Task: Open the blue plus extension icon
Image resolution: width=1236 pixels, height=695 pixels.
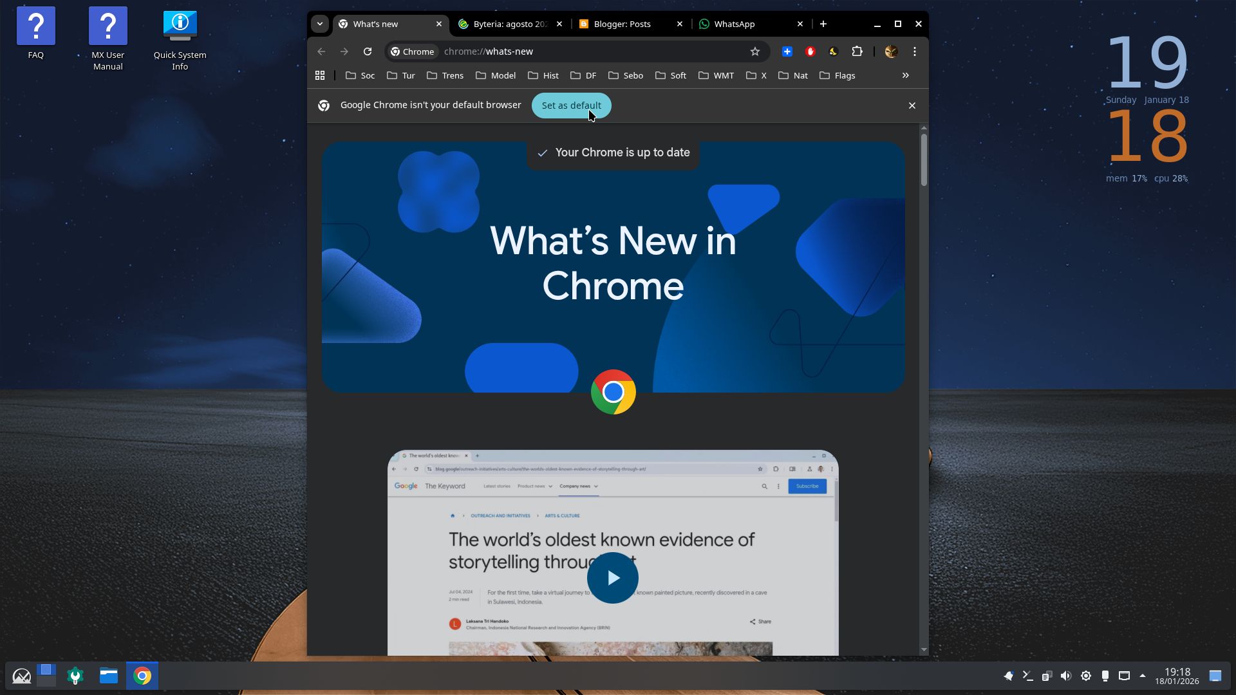Action: click(x=787, y=51)
